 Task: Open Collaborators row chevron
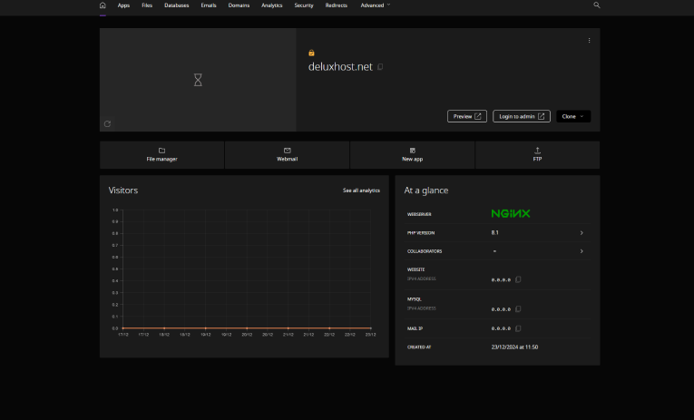click(582, 251)
